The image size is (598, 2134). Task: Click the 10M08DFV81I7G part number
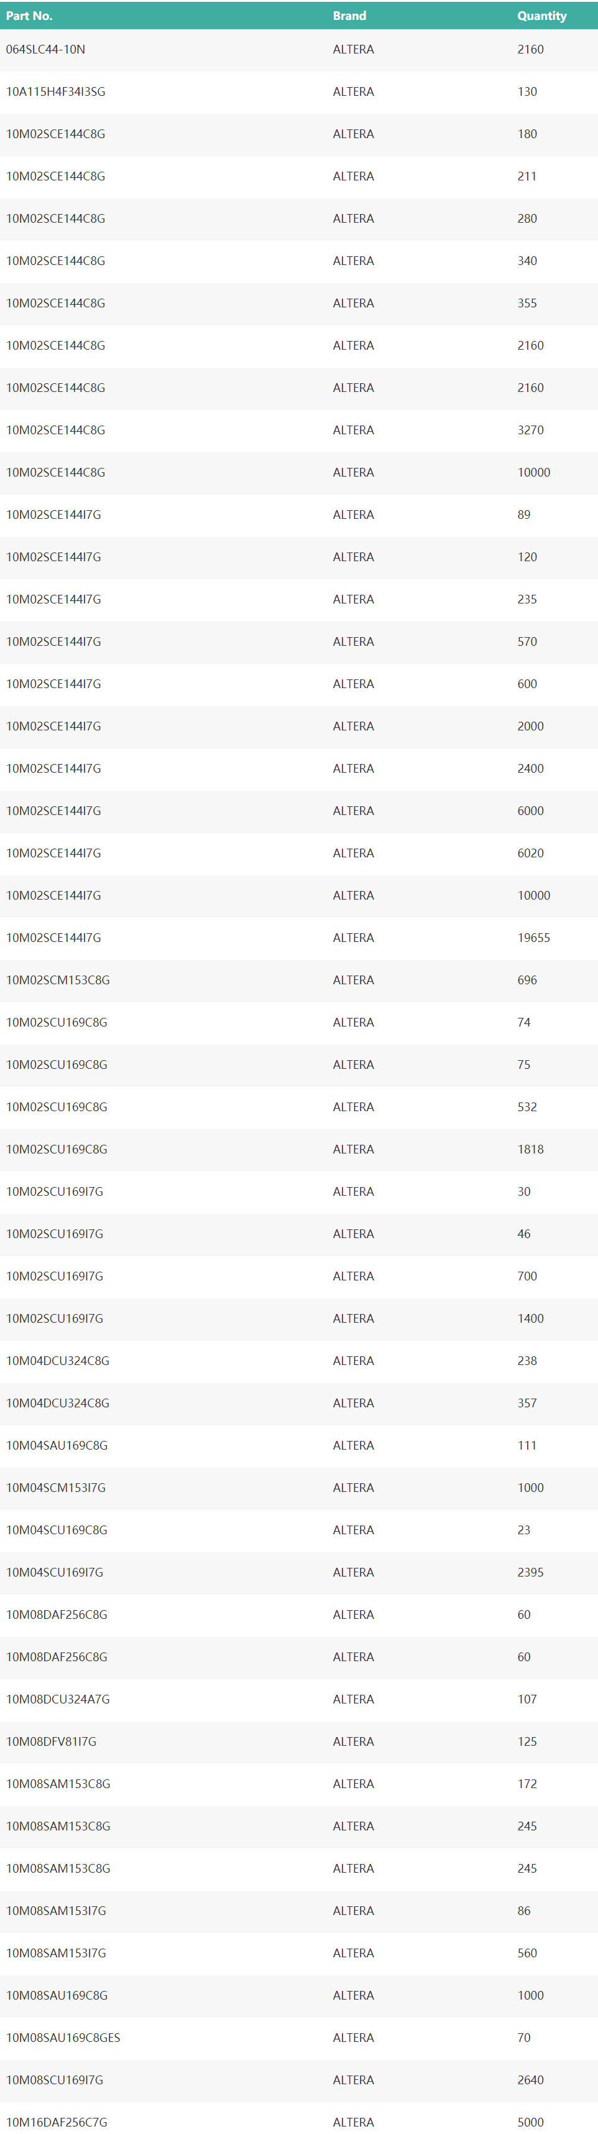click(x=52, y=1741)
